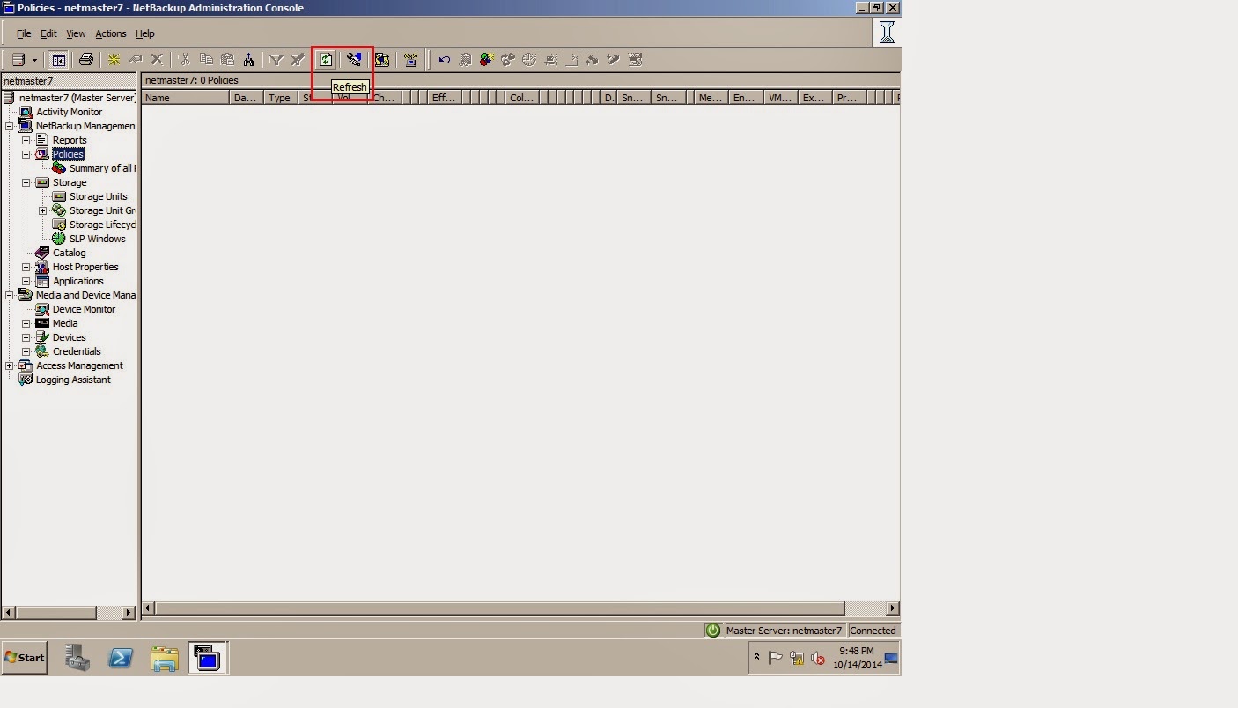1238x708 pixels.
Task: Open Server Manager from the taskbar
Action: coord(77,658)
